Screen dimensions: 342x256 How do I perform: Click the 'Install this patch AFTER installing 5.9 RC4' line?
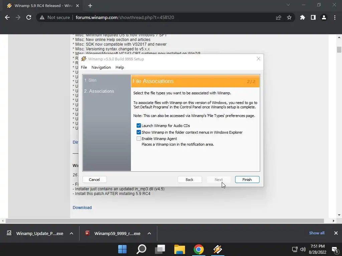click(112, 194)
